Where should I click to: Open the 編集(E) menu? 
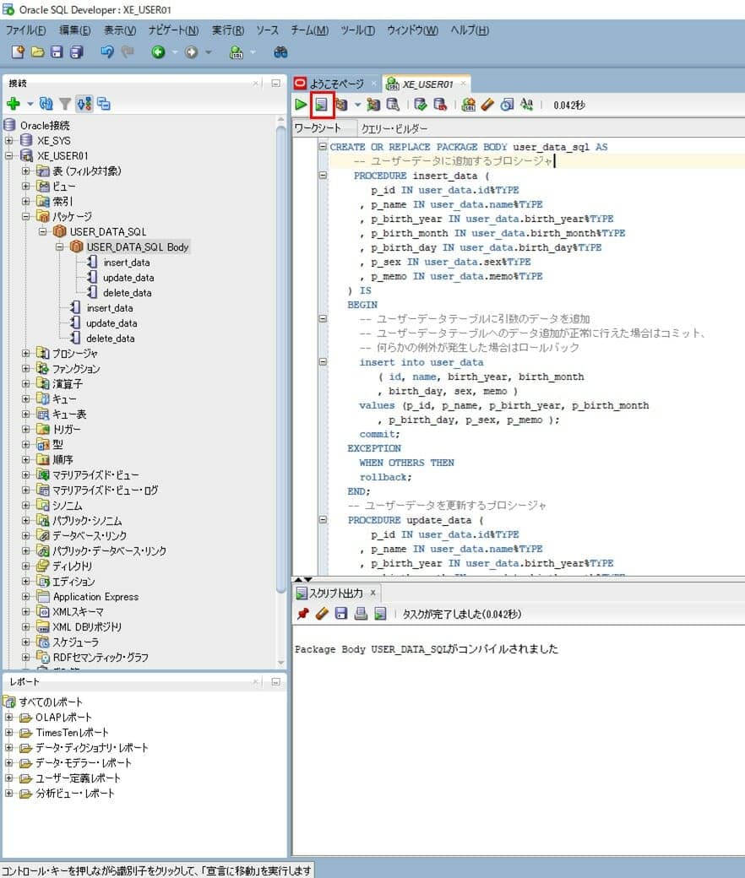(75, 30)
